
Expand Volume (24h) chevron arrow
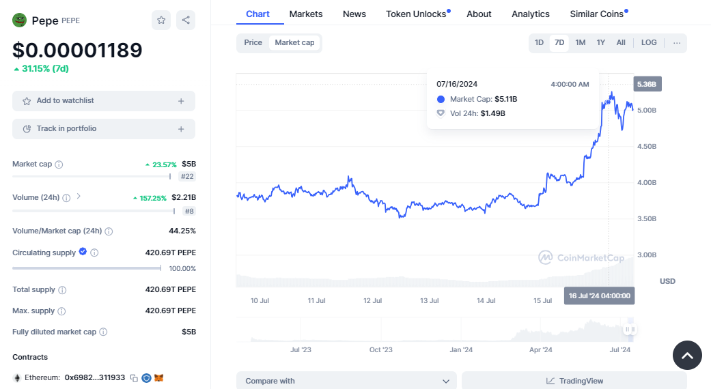point(79,196)
